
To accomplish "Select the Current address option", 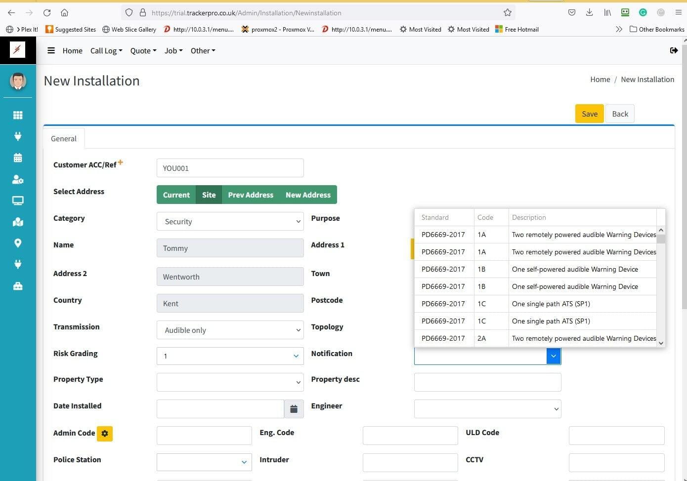I will point(176,195).
